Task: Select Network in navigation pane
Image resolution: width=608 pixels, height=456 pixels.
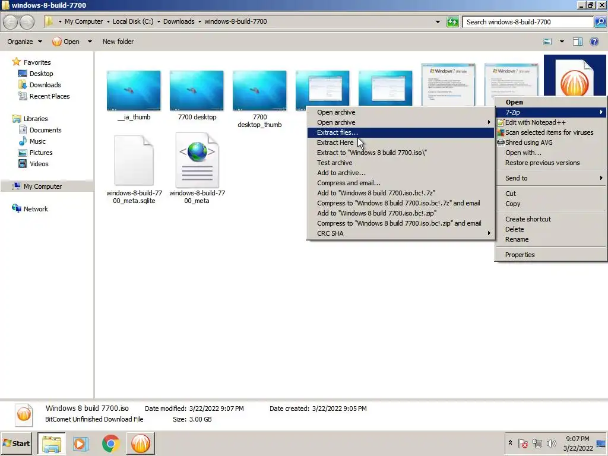Action: [36, 209]
